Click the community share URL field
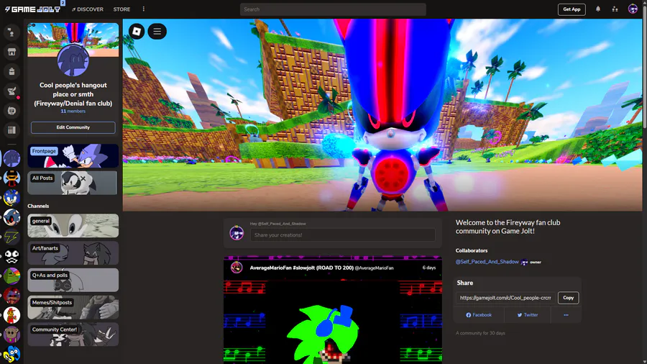This screenshot has height=364, width=647. click(505, 298)
